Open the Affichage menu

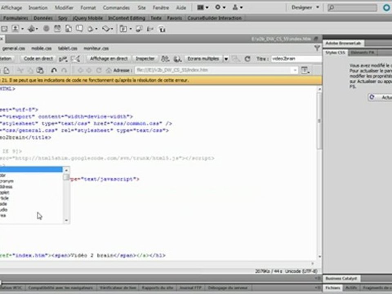(11, 8)
